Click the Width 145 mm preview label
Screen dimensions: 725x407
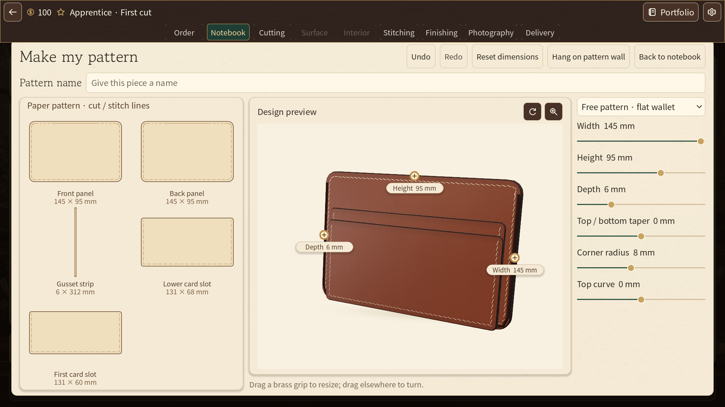point(515,270)
